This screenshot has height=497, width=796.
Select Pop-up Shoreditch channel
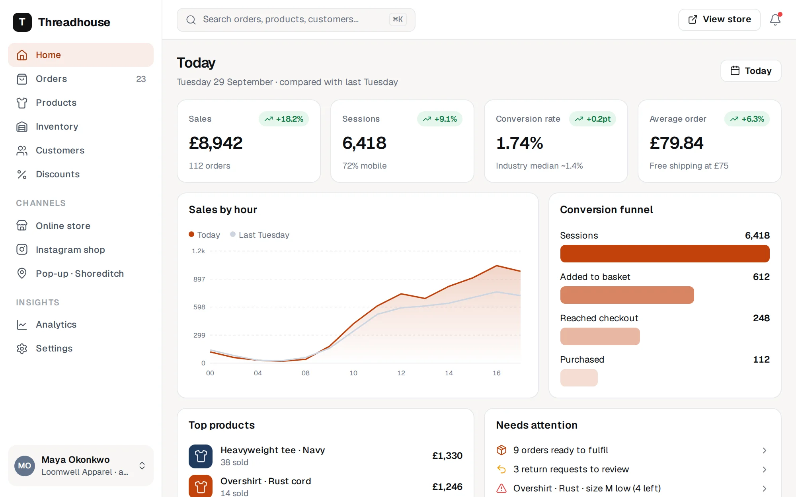[x=81, y=274]
